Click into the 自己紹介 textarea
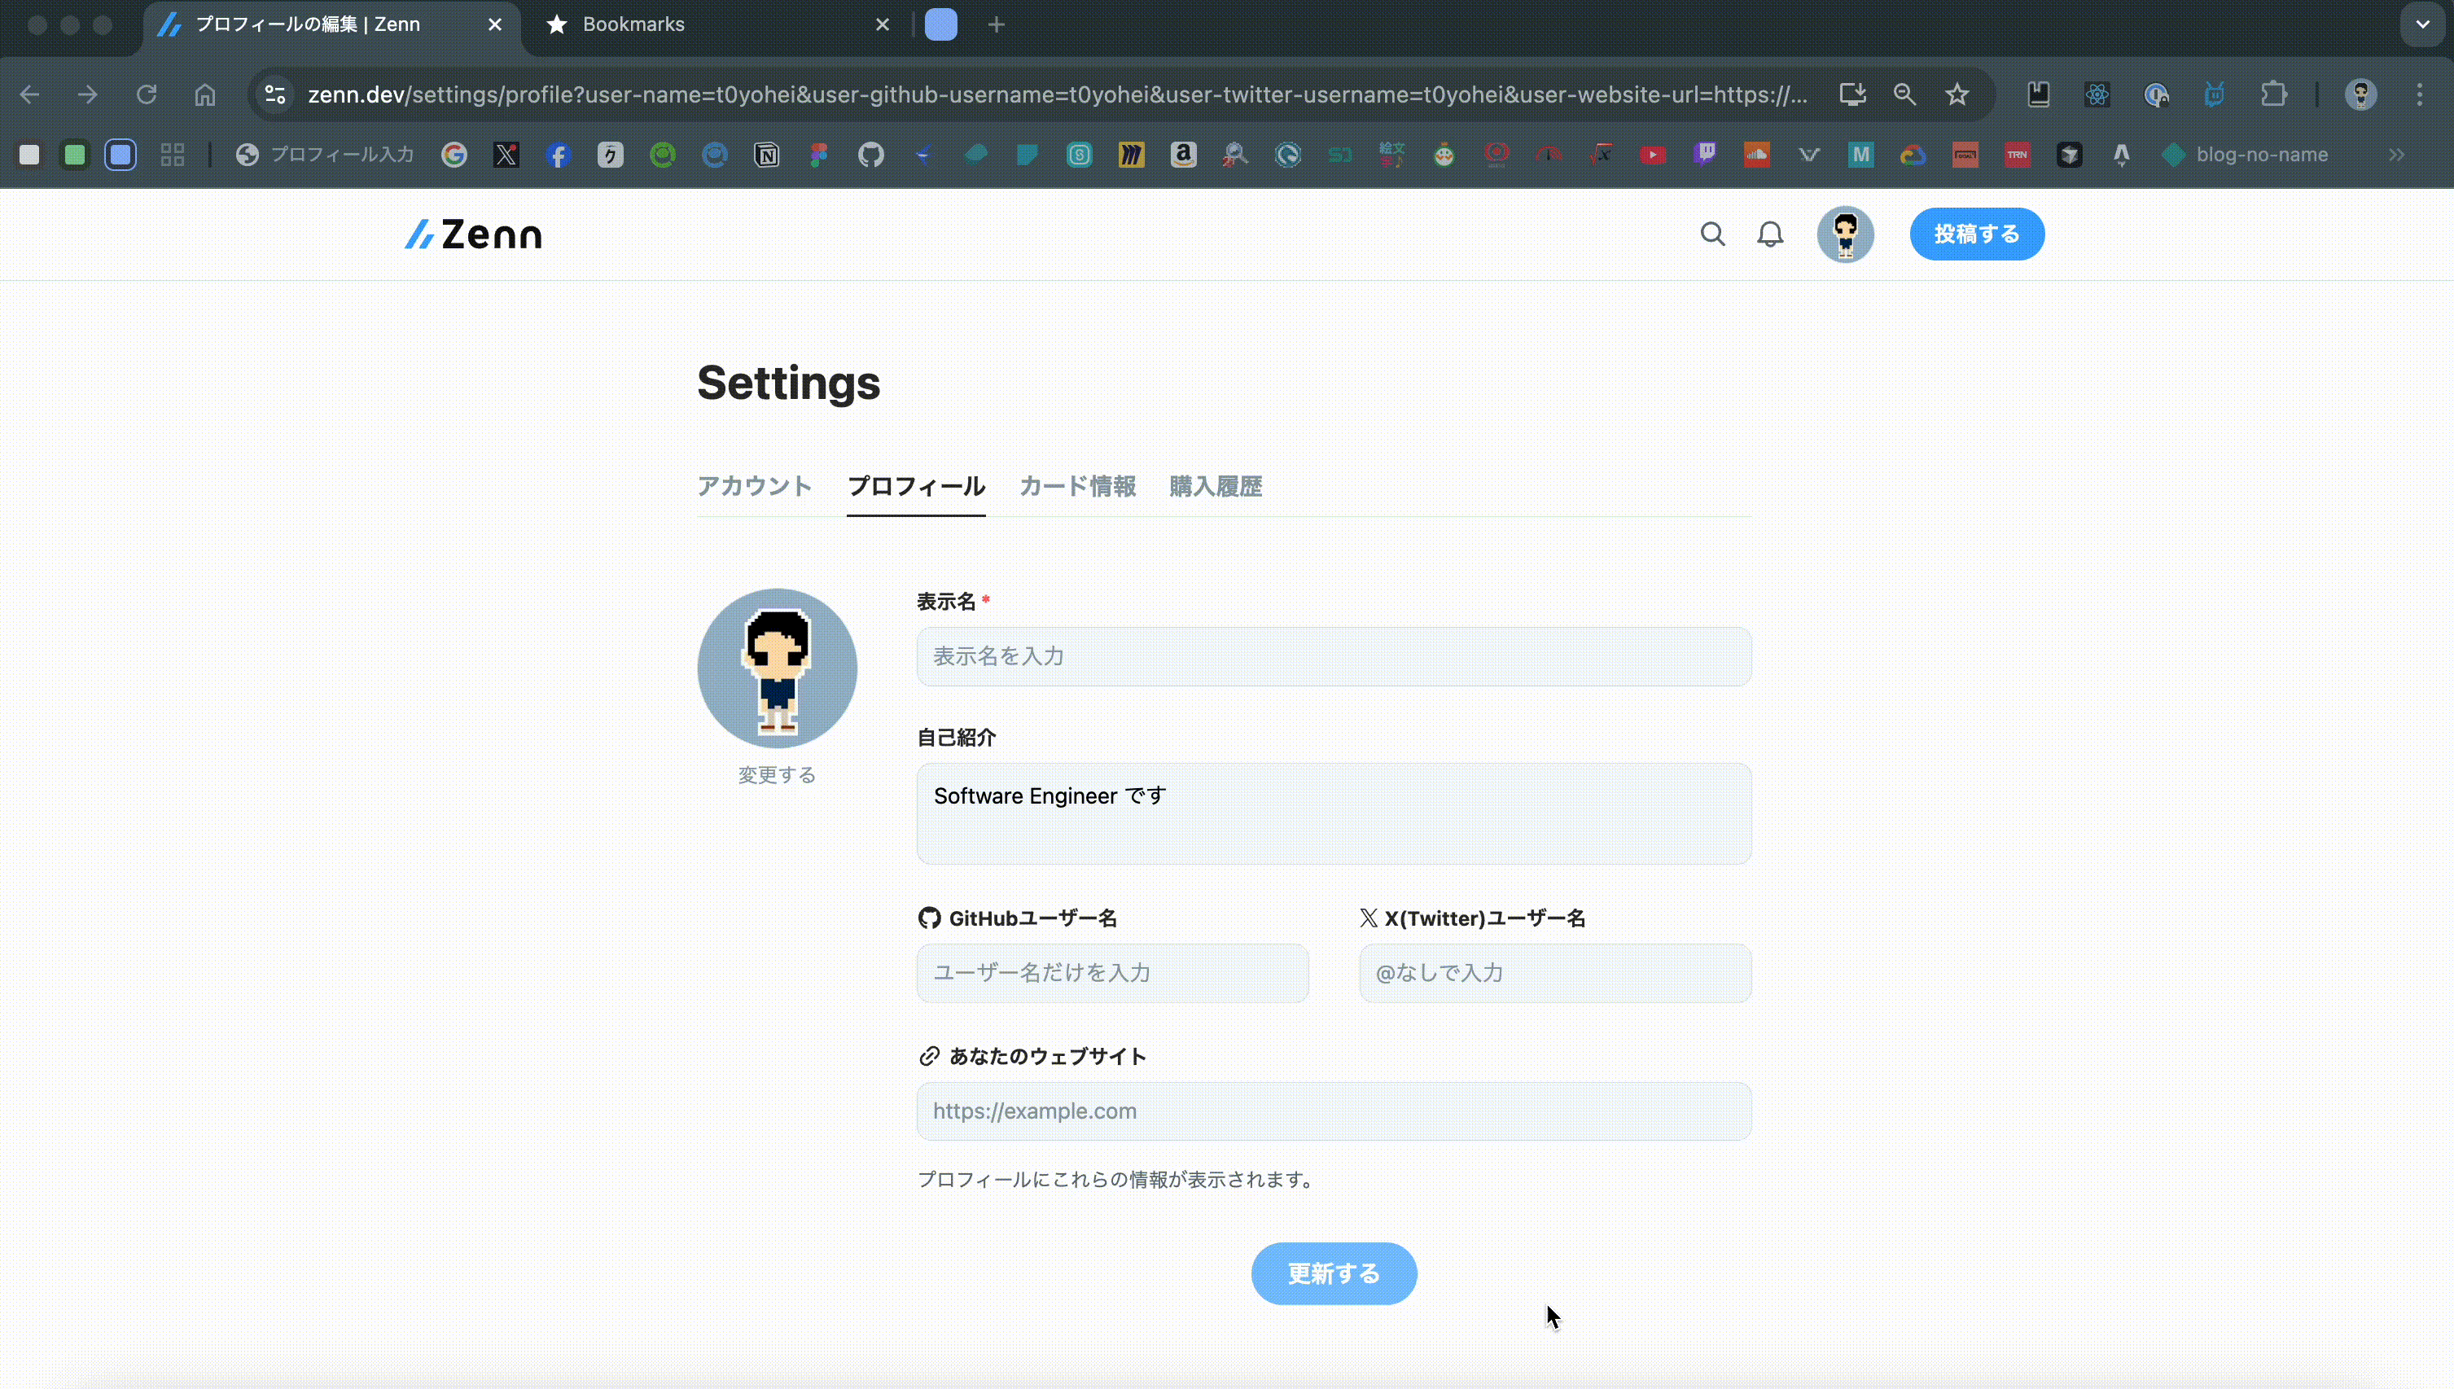The width and height of the screenshot is (2454, 1389). (1334, 813)
